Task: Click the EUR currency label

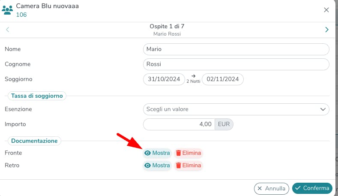Action: coord(224,124)
